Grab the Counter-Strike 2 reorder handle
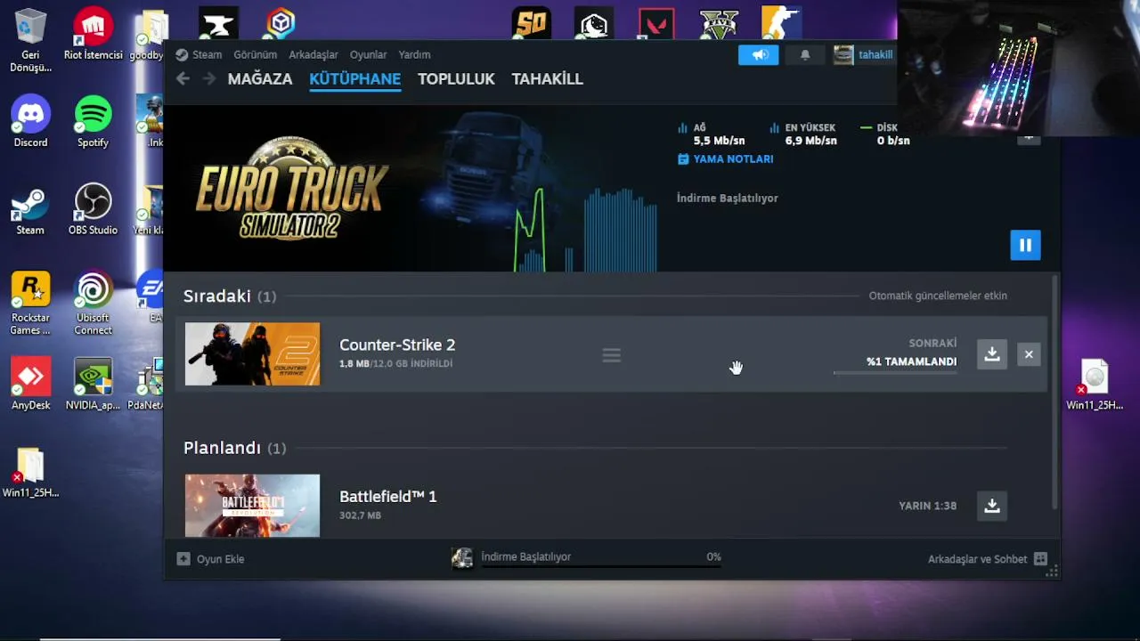 (611, 355)
